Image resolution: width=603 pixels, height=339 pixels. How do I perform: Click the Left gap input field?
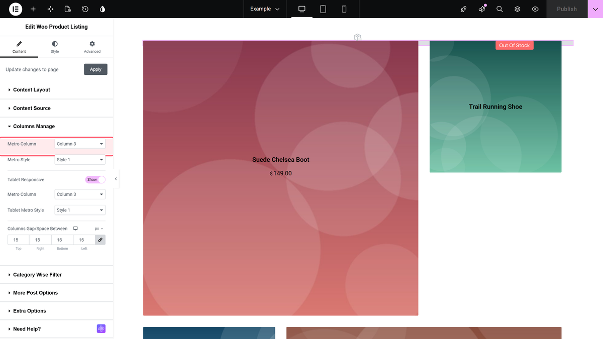84,240
